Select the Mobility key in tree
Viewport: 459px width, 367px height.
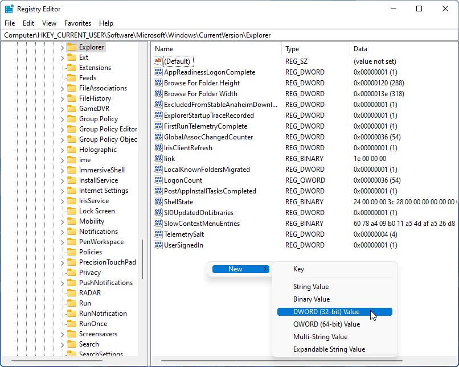click(x=92, y=221)
